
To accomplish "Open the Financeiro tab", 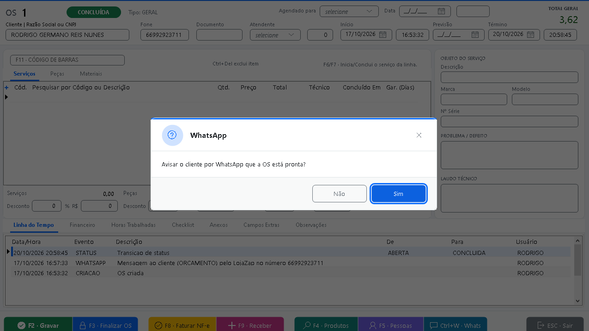I will coord(82,225).
